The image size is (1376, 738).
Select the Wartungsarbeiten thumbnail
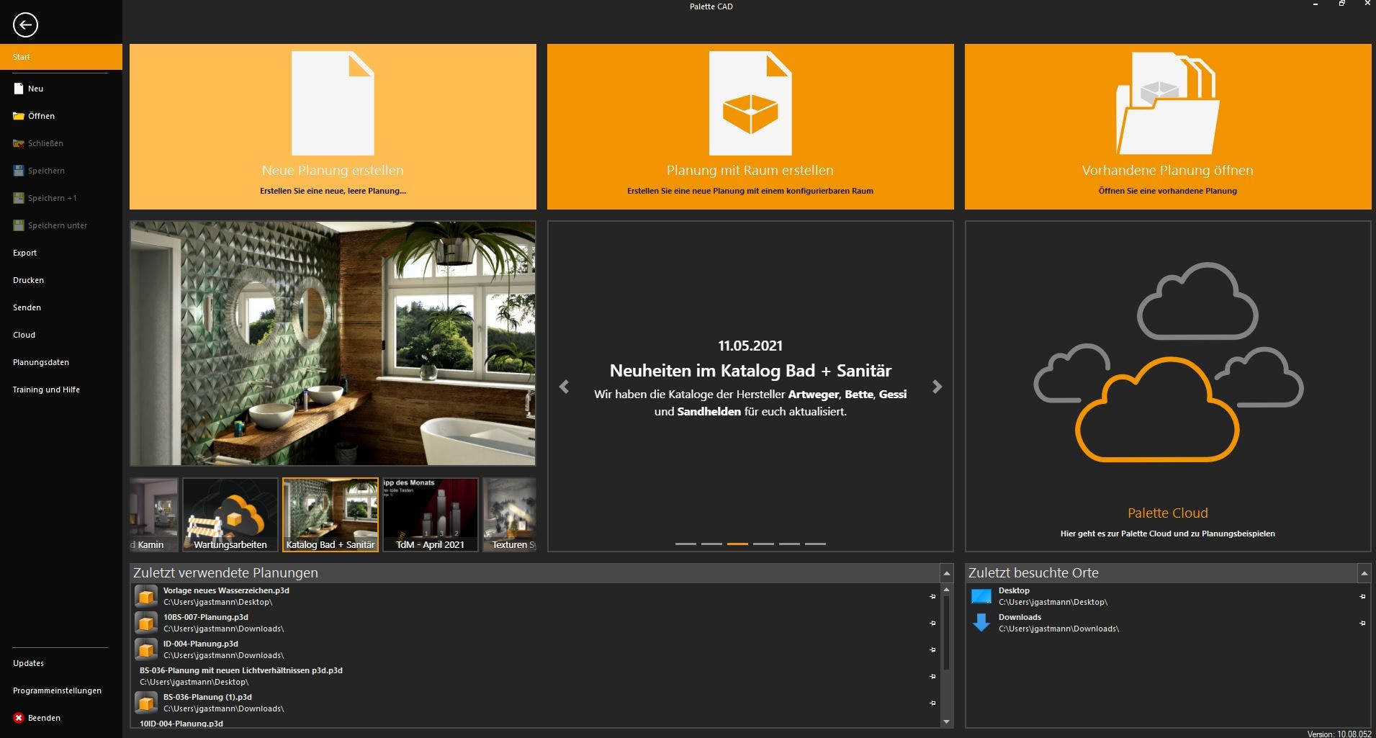230,514
